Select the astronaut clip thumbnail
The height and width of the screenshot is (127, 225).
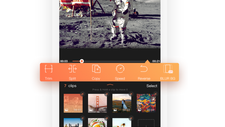(x=73, y=103)
